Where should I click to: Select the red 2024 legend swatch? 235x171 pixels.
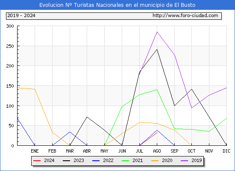click(x=37, y=161)
